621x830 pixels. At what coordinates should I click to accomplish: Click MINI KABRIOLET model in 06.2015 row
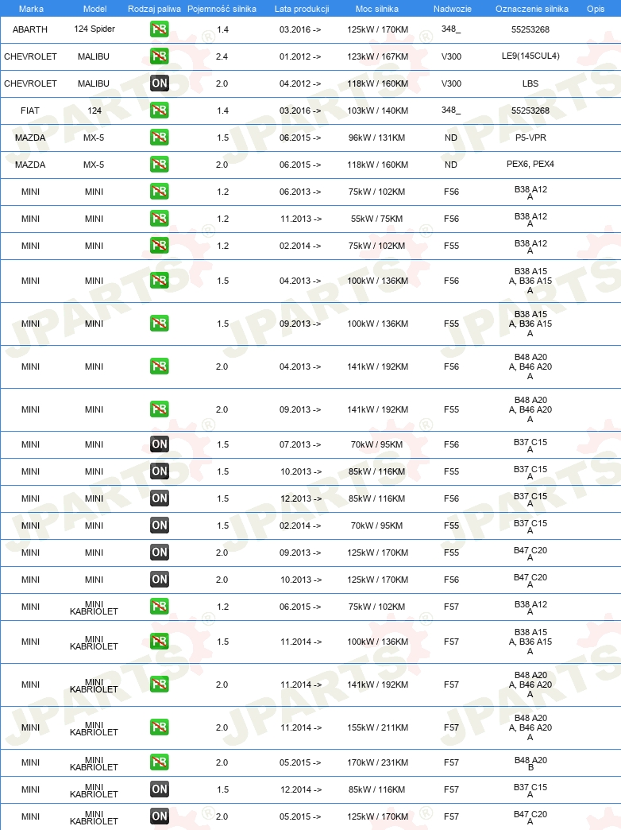94,607
